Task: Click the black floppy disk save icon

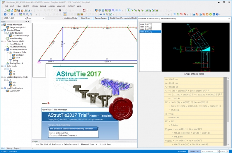Action: click(19, 10)
